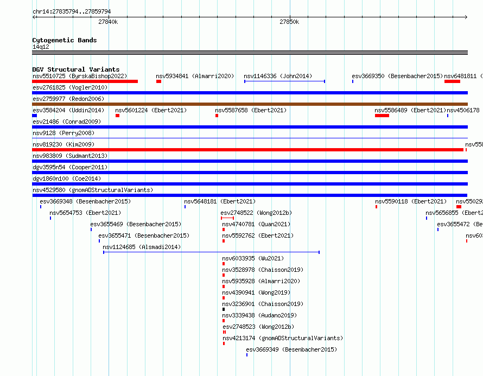Select nsv5592762 (Ebert2021) label
Image resolution: width=483 pixels, height=376 pixels.
pyautogui.click(x=258, y=235)
